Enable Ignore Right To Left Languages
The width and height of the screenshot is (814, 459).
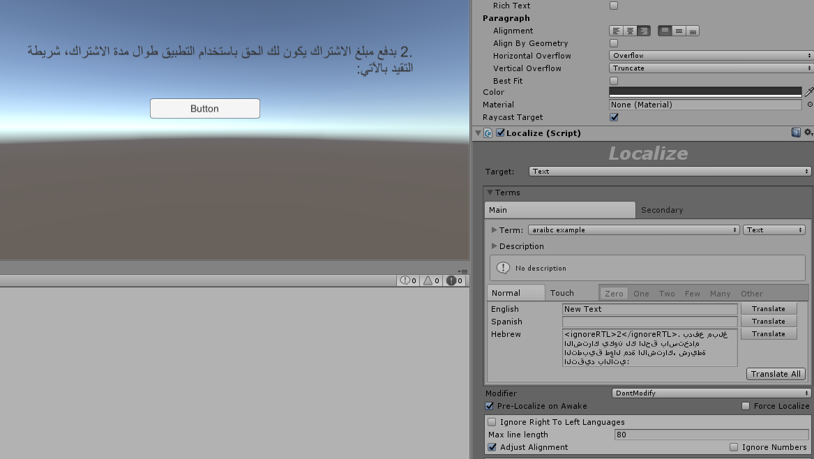click(x=492, y=422)
